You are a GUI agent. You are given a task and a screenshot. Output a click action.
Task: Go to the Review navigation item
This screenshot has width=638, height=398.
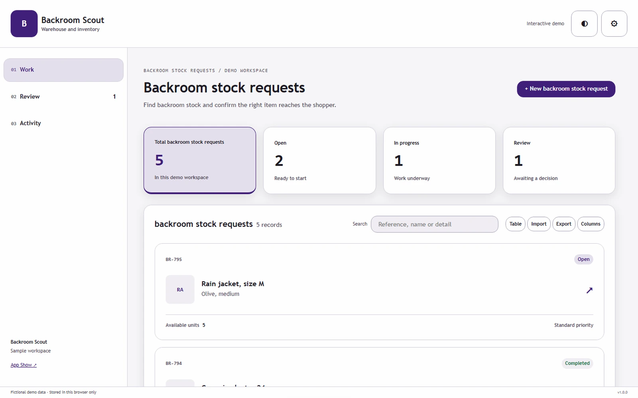pyautogui.click(x=63, y=97)
